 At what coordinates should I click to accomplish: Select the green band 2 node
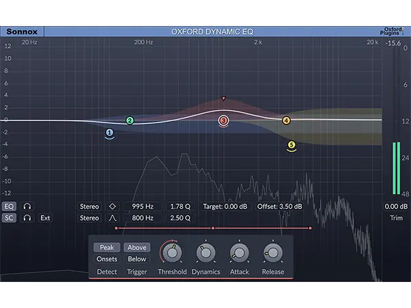(129, 120)
